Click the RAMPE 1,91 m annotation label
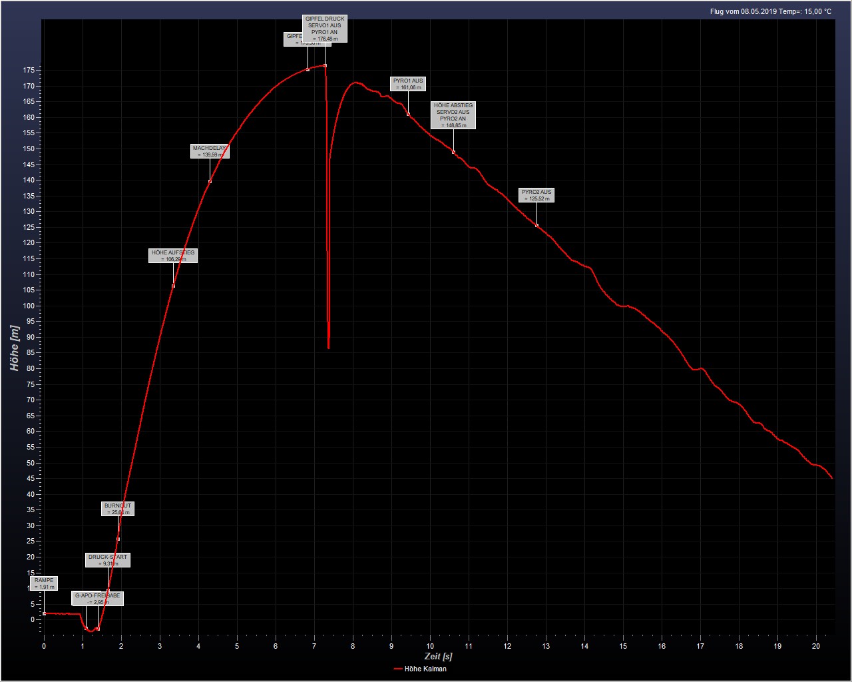852x682 pixels. [x=44, y=583]
